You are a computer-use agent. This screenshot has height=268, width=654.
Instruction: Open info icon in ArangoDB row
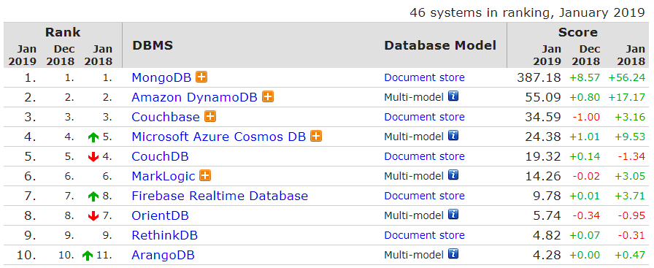453,254
